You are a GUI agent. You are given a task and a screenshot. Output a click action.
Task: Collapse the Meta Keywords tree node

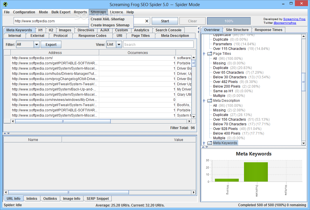[x=204, y=143]
